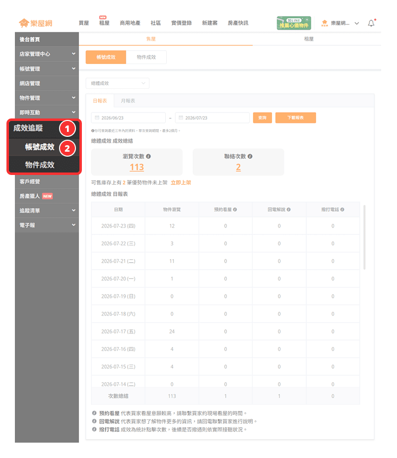Click the LINE 推薦心儀物件 banner

pyautogui.click(x=294, y=23)
